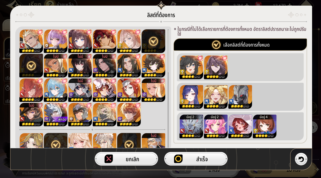
Task: Pick the purple-haired girl with shield icon
Action: coord(55,41)
